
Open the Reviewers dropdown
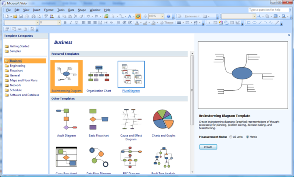coord(192,16)
